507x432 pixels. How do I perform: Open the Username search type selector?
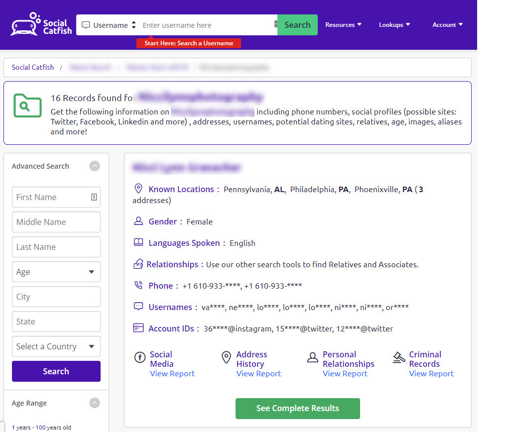109,25
